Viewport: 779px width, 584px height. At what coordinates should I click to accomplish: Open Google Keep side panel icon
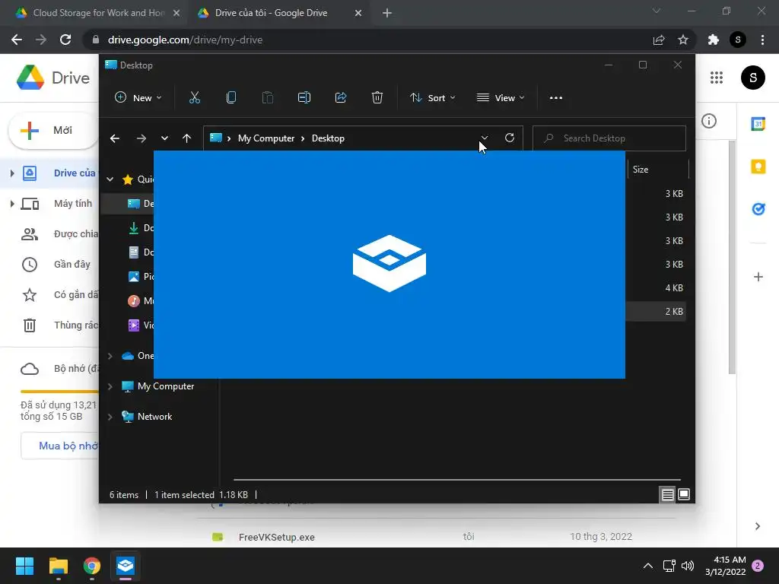[758, 167]
